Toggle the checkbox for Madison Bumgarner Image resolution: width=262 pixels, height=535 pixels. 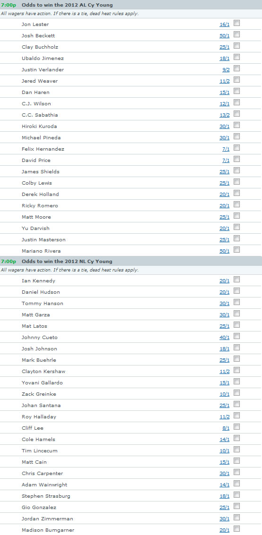point(237,529)
